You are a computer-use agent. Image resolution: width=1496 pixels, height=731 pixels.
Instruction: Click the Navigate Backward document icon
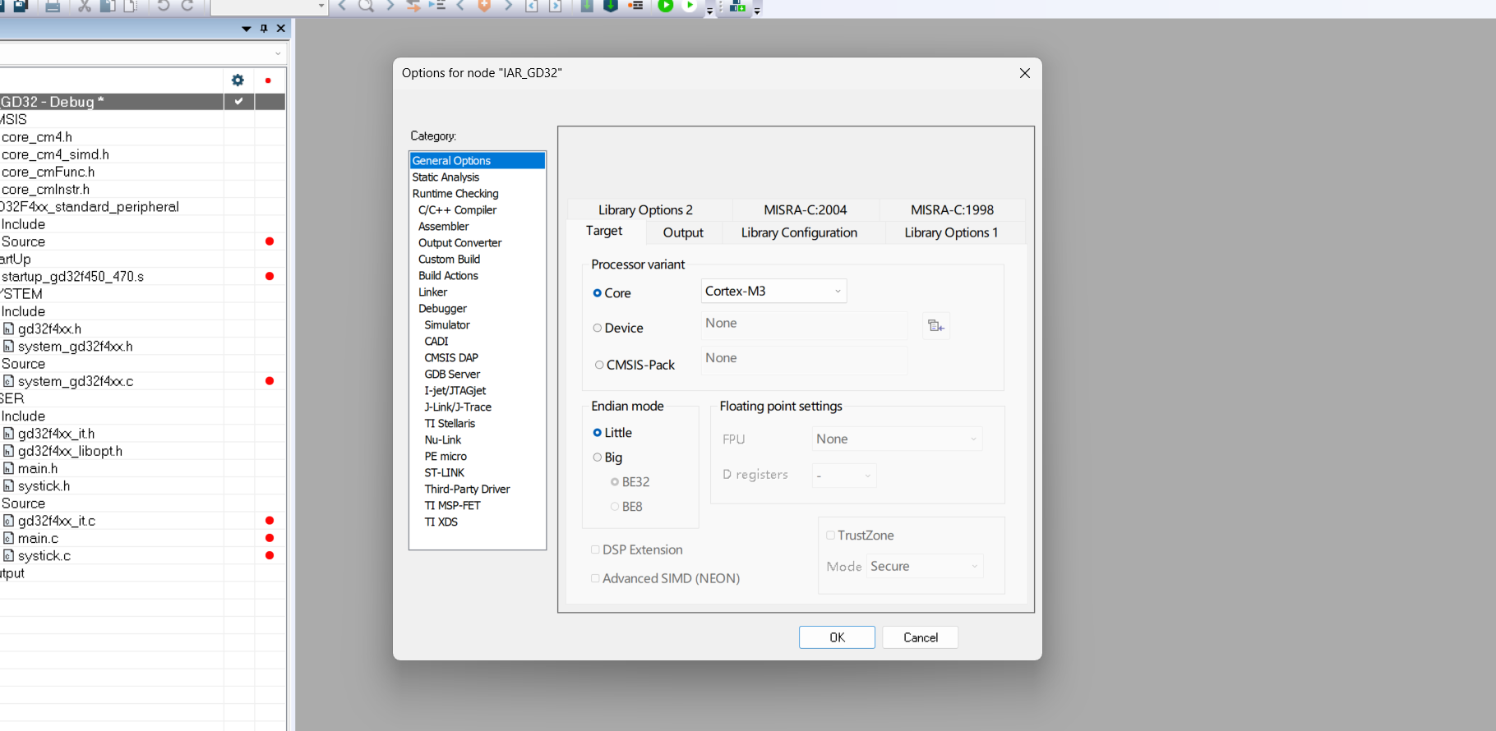[x=532, y=5]
